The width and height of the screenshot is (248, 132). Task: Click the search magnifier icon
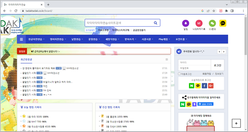[x=156, y=23]
